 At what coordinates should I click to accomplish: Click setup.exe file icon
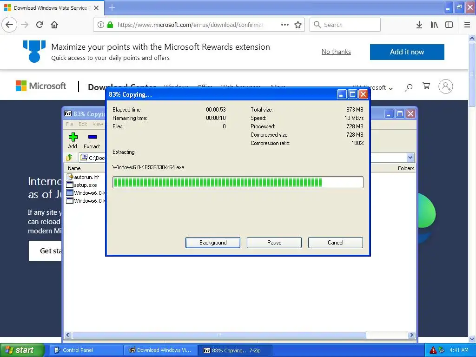point(70,185)
